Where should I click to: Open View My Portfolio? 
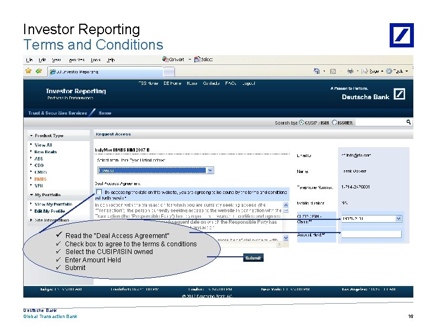coord(53,204)
